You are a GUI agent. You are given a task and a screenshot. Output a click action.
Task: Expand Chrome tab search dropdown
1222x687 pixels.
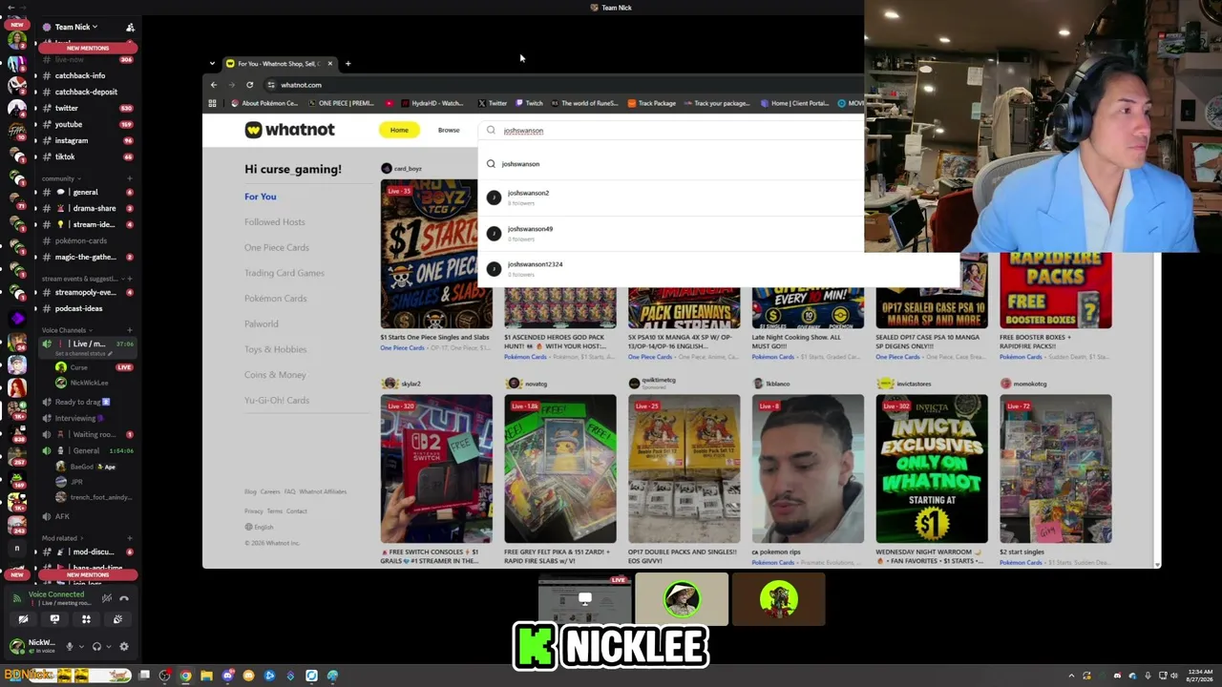tap(212, 64)
